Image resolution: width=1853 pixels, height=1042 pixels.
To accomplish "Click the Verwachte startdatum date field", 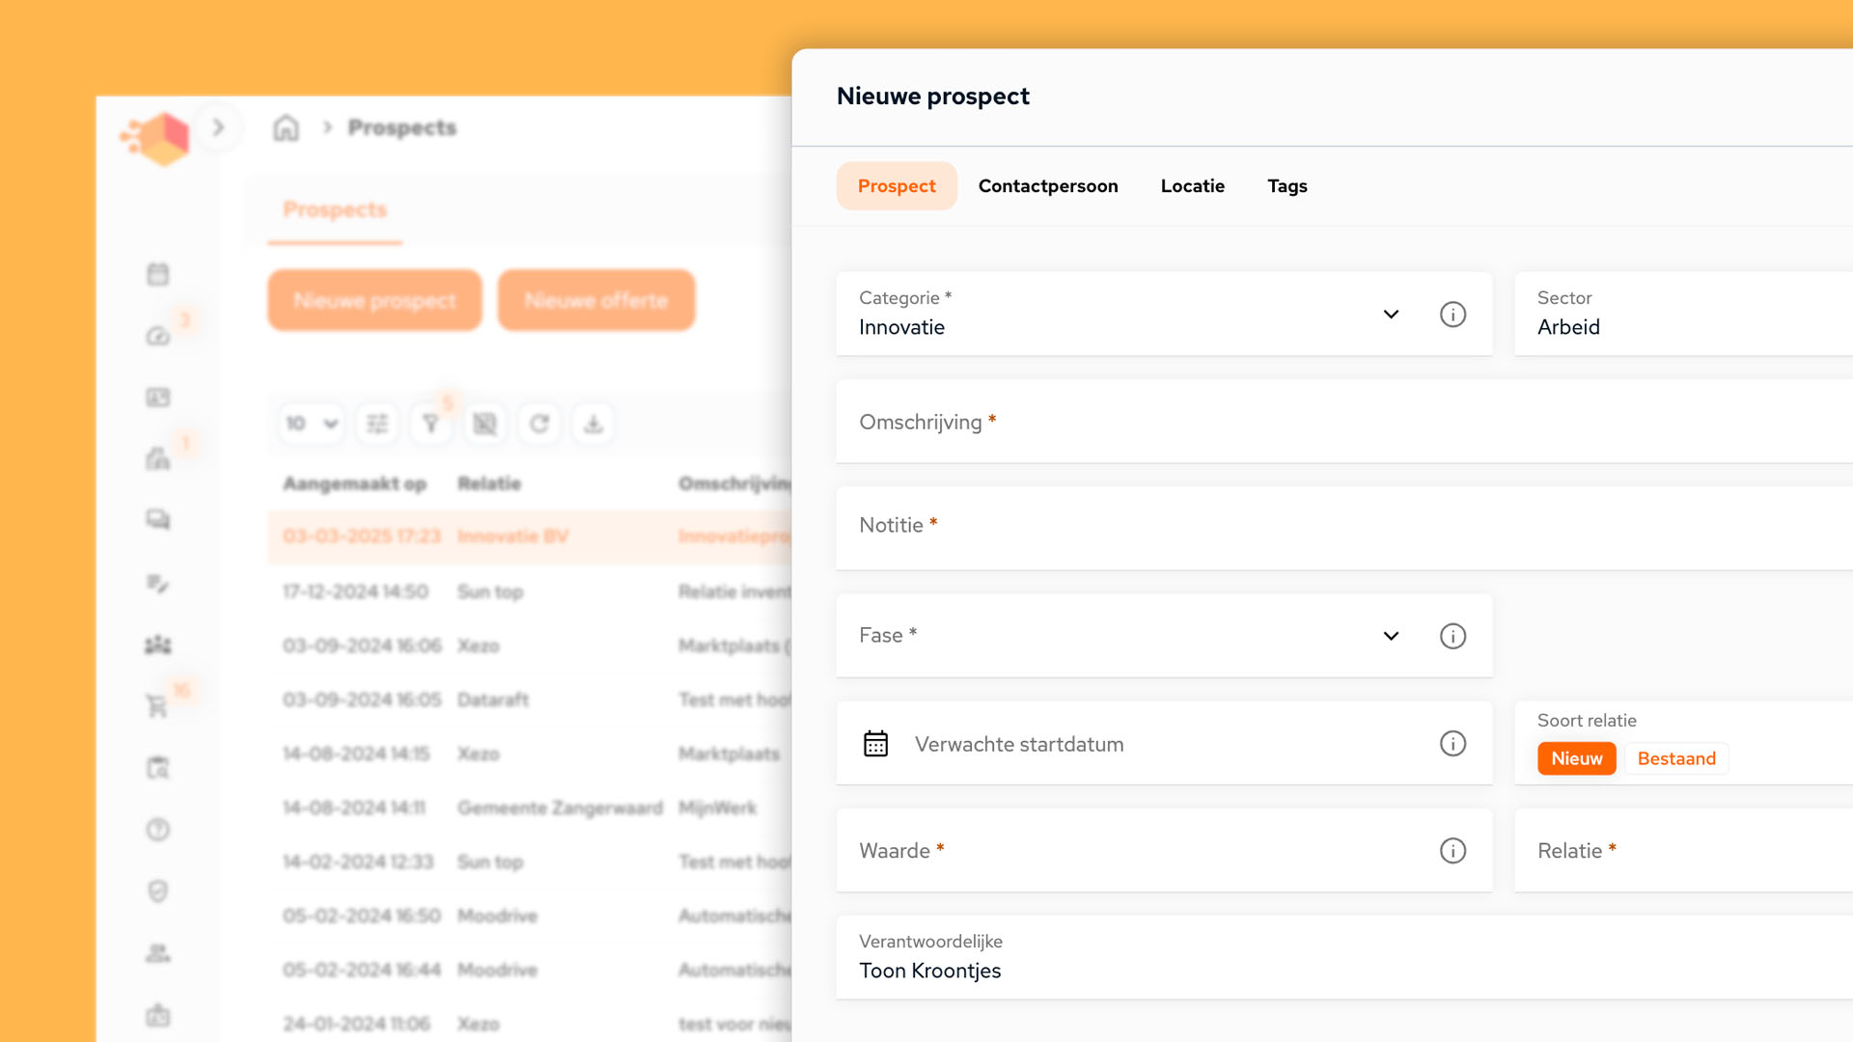I will (x=1062, y=743).
